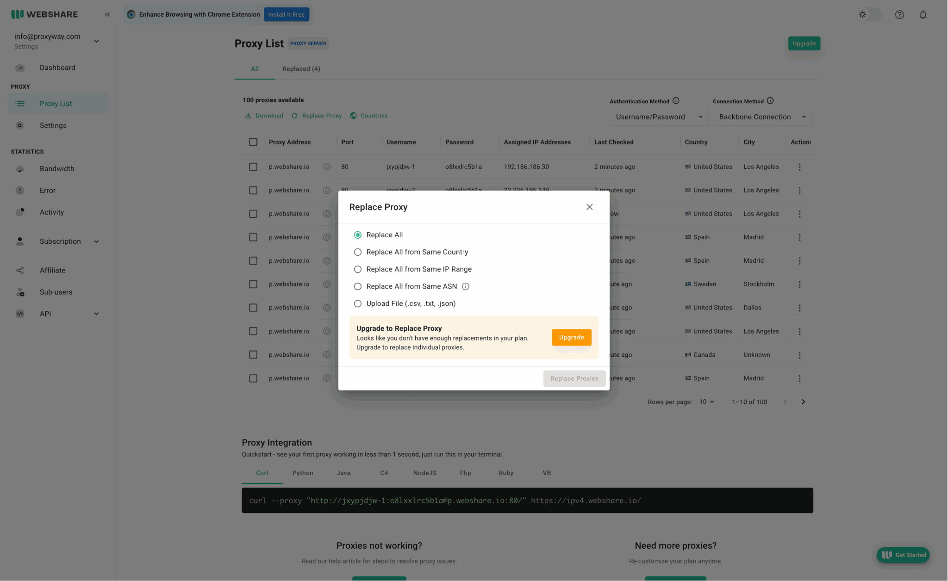Click the notifications bell icon
This screenshot has width=948, height=581.
(x=923, y=14)
